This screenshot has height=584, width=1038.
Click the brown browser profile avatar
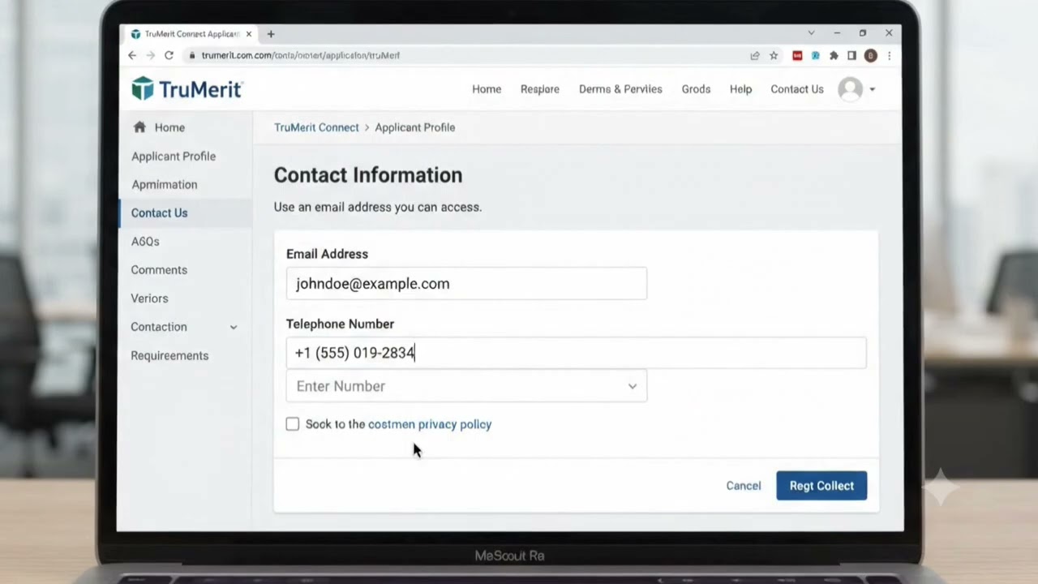point(870,55)
